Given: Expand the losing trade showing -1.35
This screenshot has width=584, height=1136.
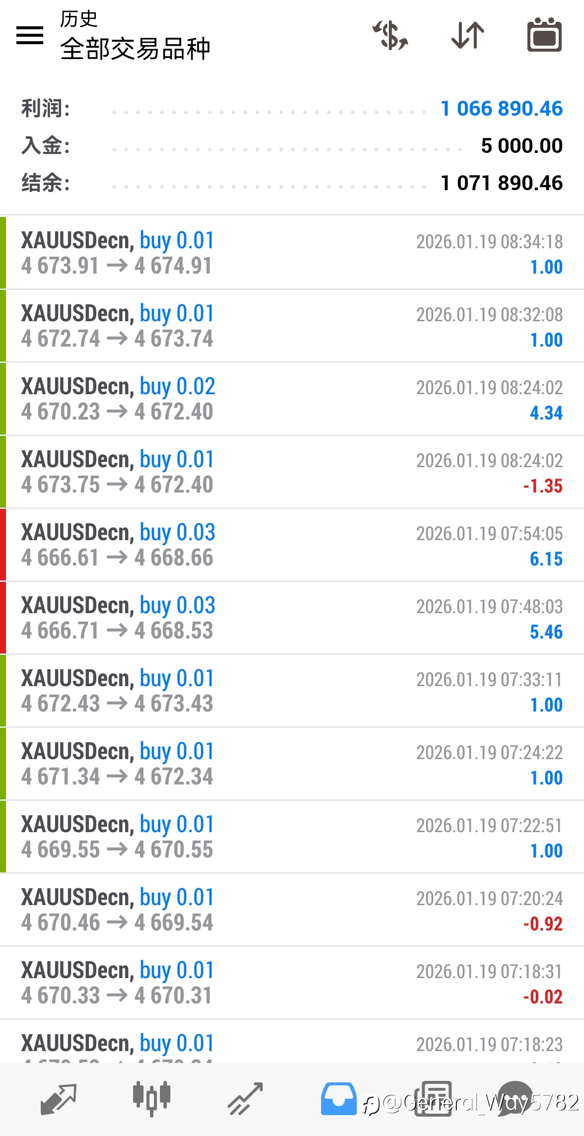Looking at the screenshot, I should (292, 472).
